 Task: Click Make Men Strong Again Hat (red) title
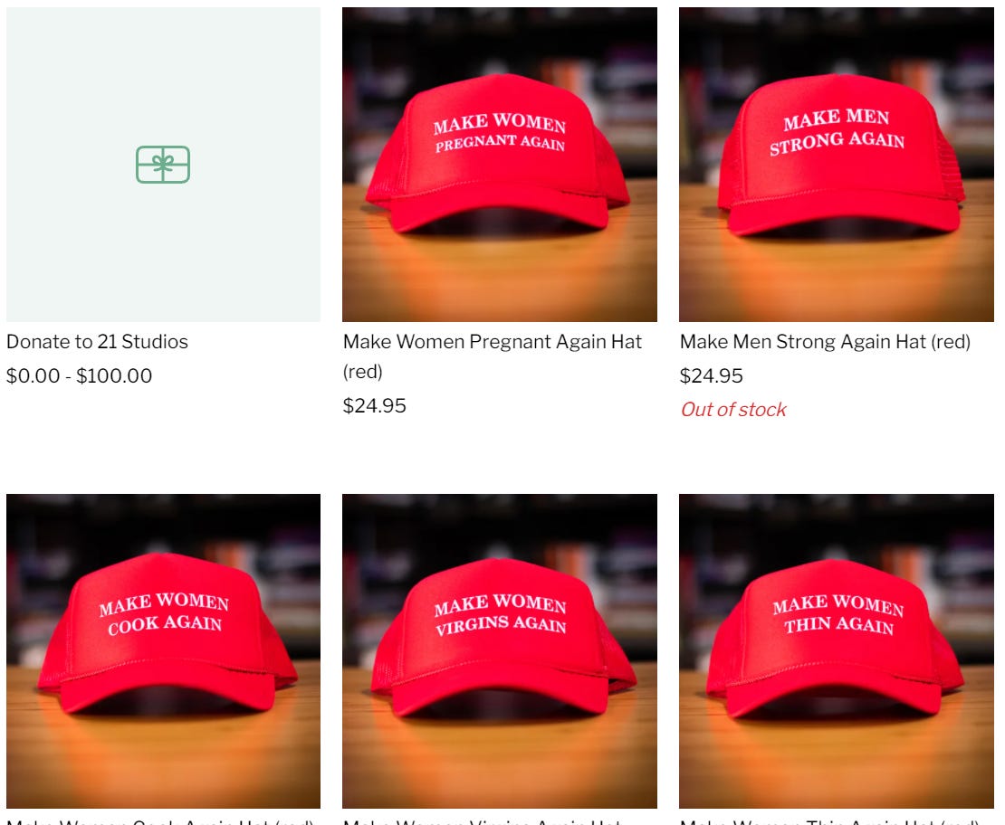point(825,341)
